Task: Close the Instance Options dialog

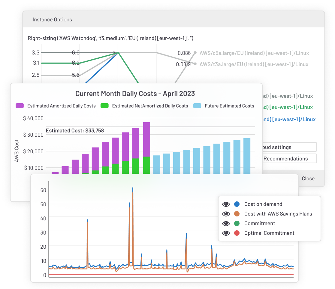Action: [308, 178]
